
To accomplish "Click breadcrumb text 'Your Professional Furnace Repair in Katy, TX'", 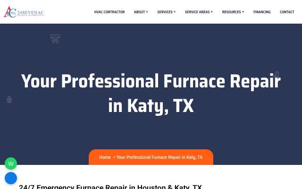I will pos(159,157).
